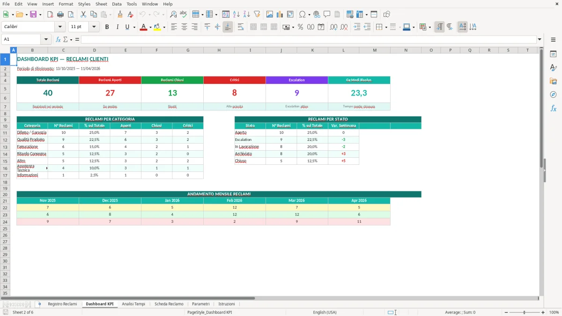The image size is (562, 316).
Task: Click the Freeze Rows and Columns icon
Action: (359, 15)
